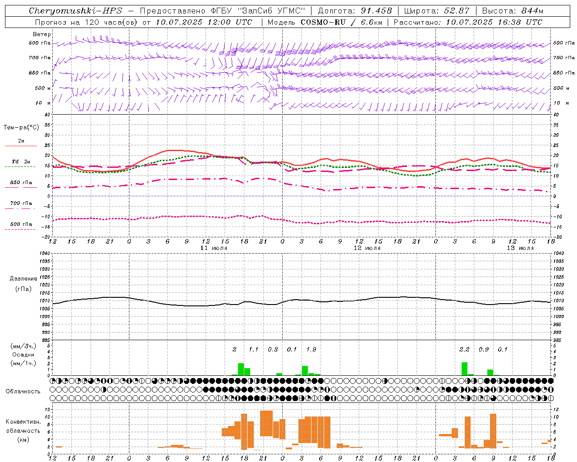Click the "Давление" pressure panel label
The width and height of the screenshot is (577, 462).
23,279
